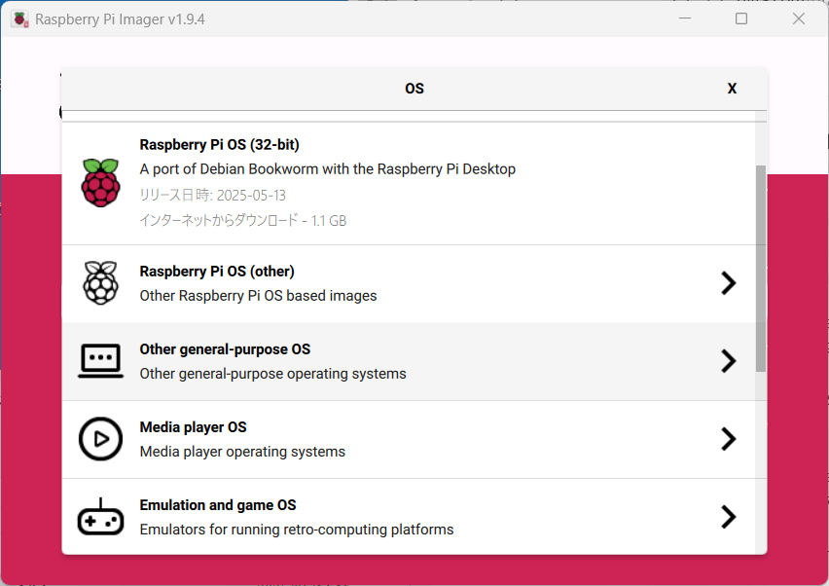The image size is (829, 586).
Task: Click 'A port of Debian Bookworm' description
Action: (x=327, y=169)
